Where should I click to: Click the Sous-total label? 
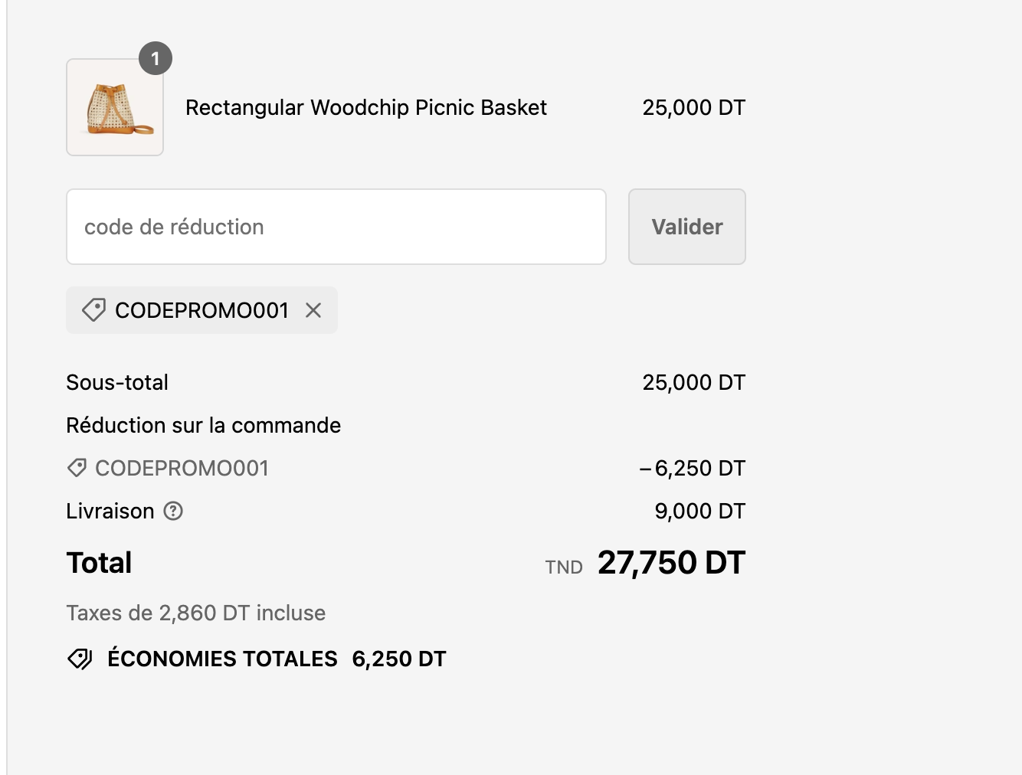click(117, 382)
